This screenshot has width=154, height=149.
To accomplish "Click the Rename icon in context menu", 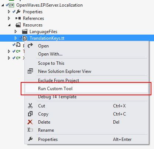I will [30, 130].
